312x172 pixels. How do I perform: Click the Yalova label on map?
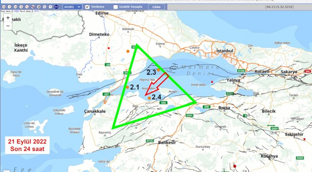233,80
